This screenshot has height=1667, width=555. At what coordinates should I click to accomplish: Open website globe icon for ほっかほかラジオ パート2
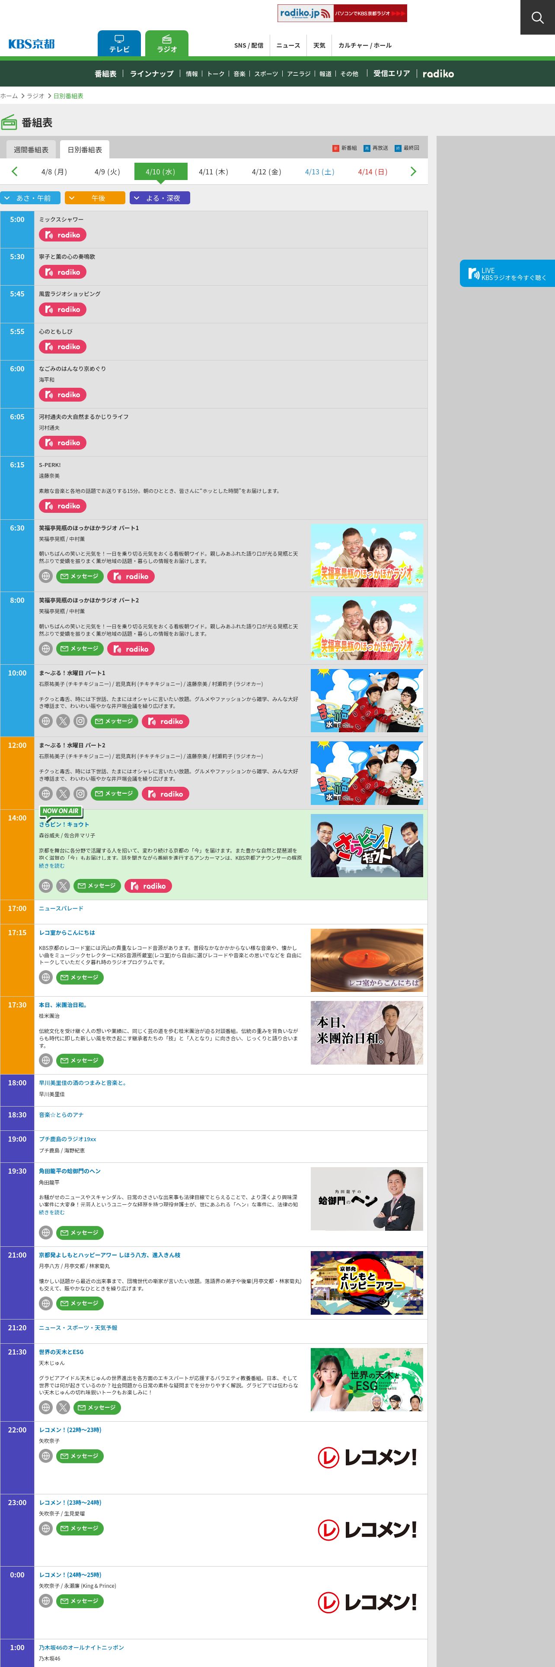(45, 648)
